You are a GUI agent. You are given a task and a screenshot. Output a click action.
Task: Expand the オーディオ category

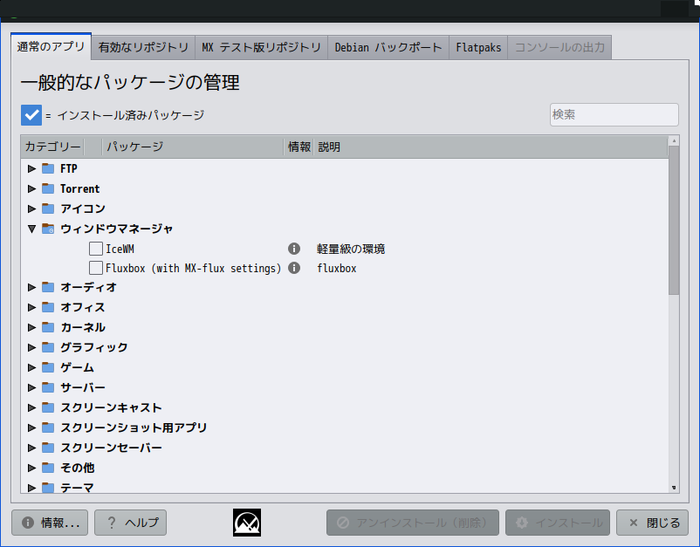point(31,287)
